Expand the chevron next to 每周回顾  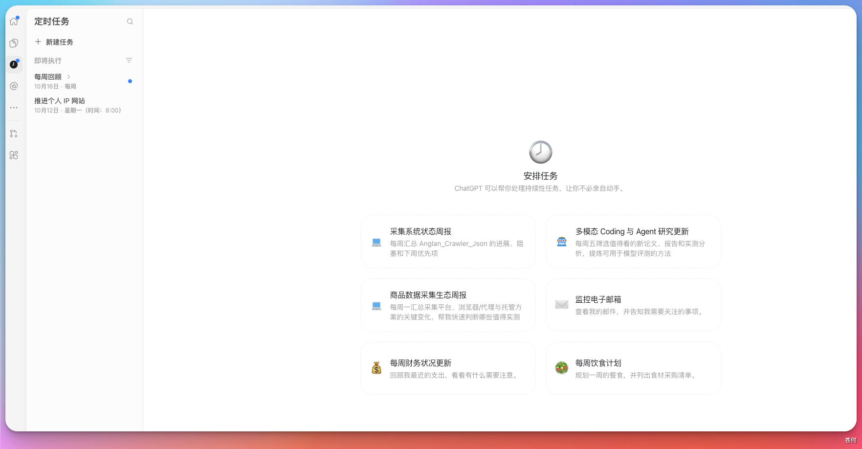click(x=68, y=77)
